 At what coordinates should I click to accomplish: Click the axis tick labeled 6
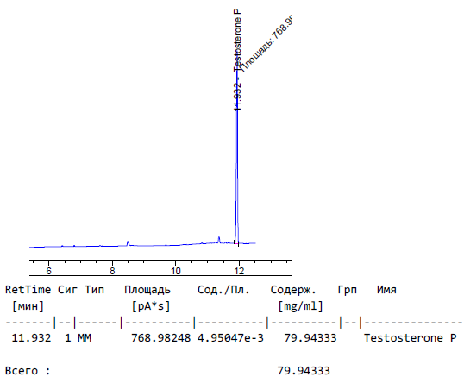[x=49, y=271]
